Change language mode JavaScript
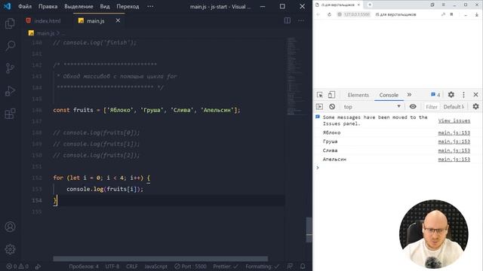Image resolution: width=483 pixels, height=271 pixels. coord(156,266)
